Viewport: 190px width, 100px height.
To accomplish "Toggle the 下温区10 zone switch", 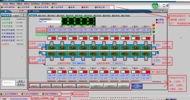I will pos(146,72).
